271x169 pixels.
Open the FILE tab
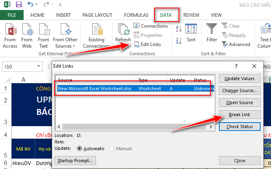pos(12,15)
